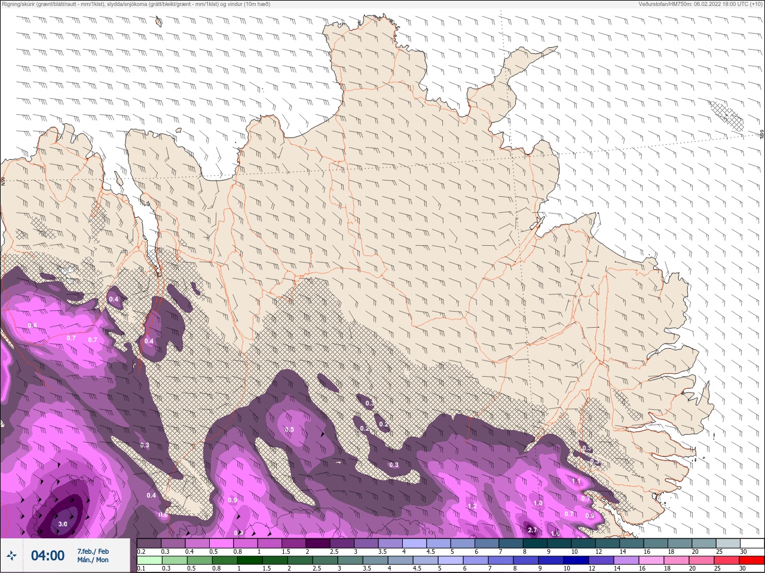Select the light green 0.1 rain legend swatch
The image size is (765, 573).
point(149,560)
